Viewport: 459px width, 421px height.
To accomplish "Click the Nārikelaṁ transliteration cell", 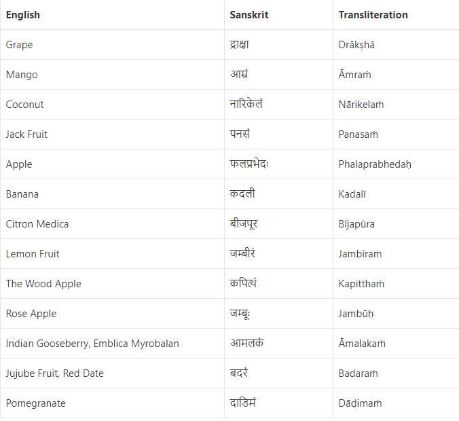I will (x=361, y=105).
